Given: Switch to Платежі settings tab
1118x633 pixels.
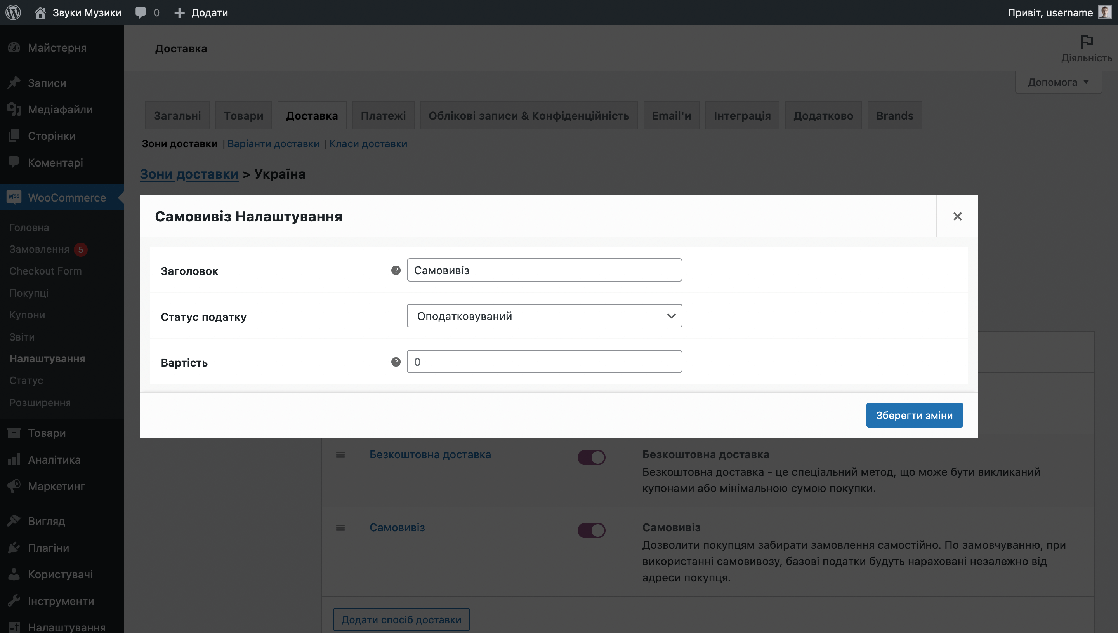Looking at the screenshot, I should click(x=383, y=116).
